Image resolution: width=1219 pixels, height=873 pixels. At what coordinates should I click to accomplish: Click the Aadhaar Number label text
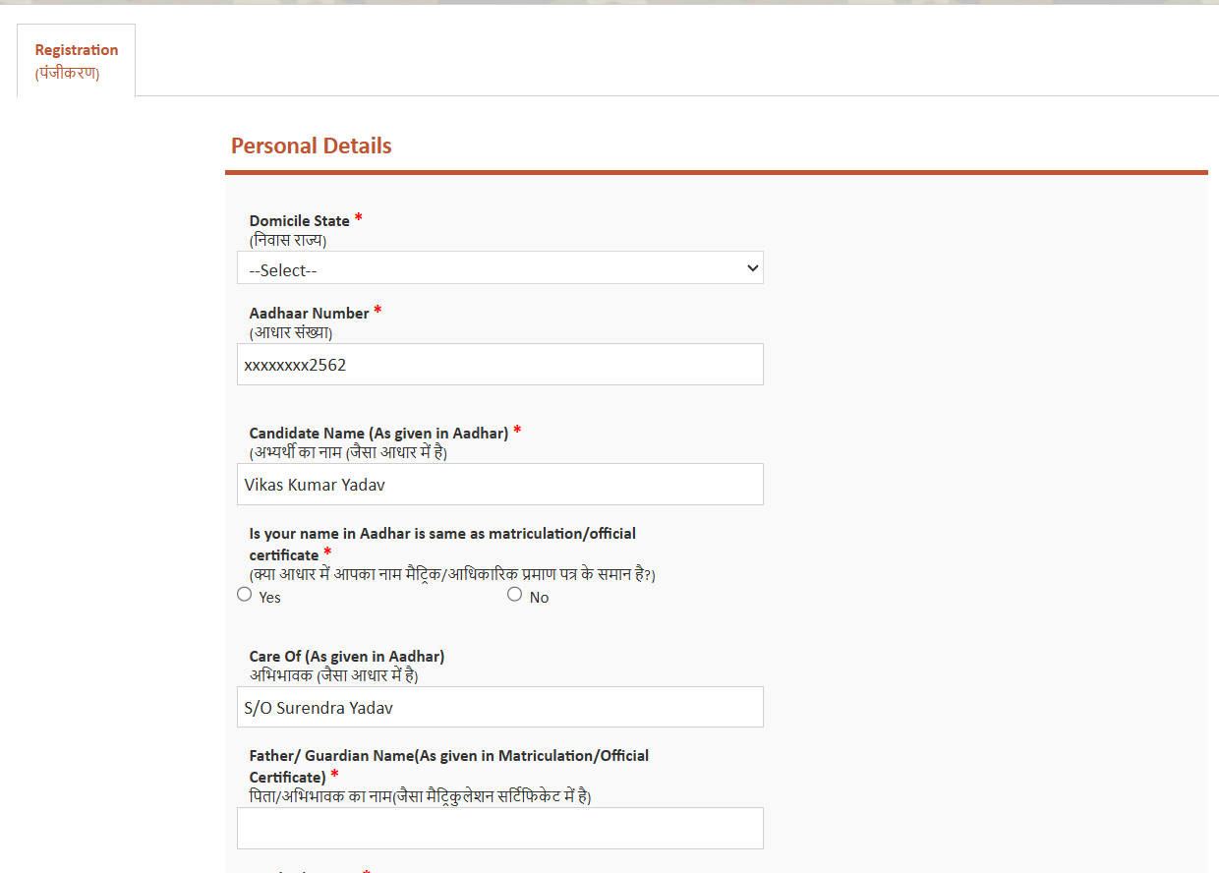[309, 314]
